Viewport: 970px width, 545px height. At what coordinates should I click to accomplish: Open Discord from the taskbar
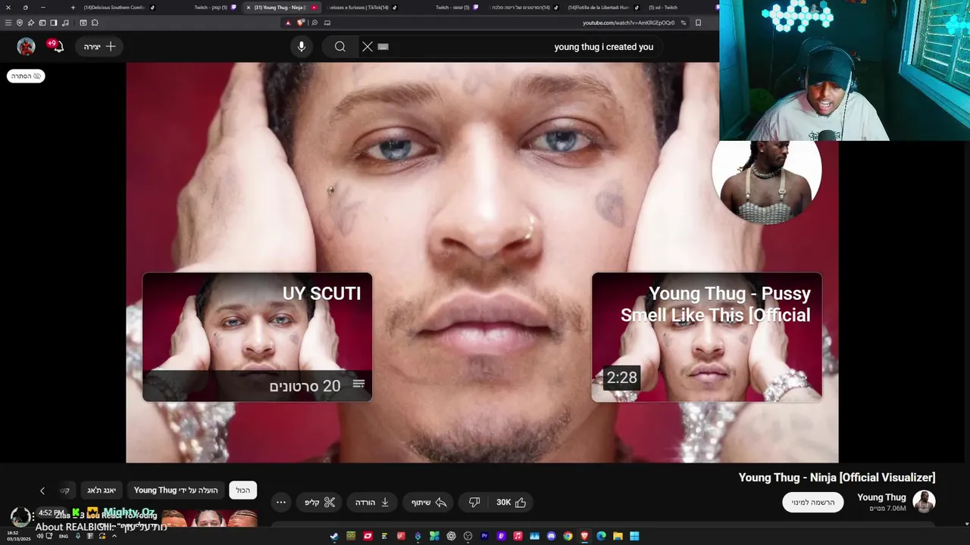[551, 536]
